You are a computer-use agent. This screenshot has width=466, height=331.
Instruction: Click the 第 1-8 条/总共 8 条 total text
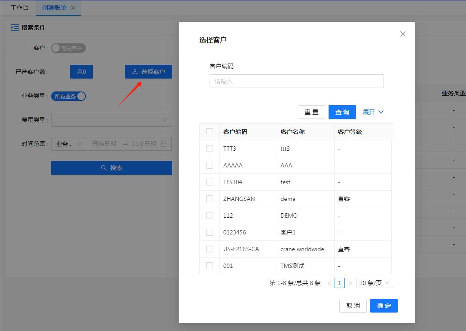point(295,283)
